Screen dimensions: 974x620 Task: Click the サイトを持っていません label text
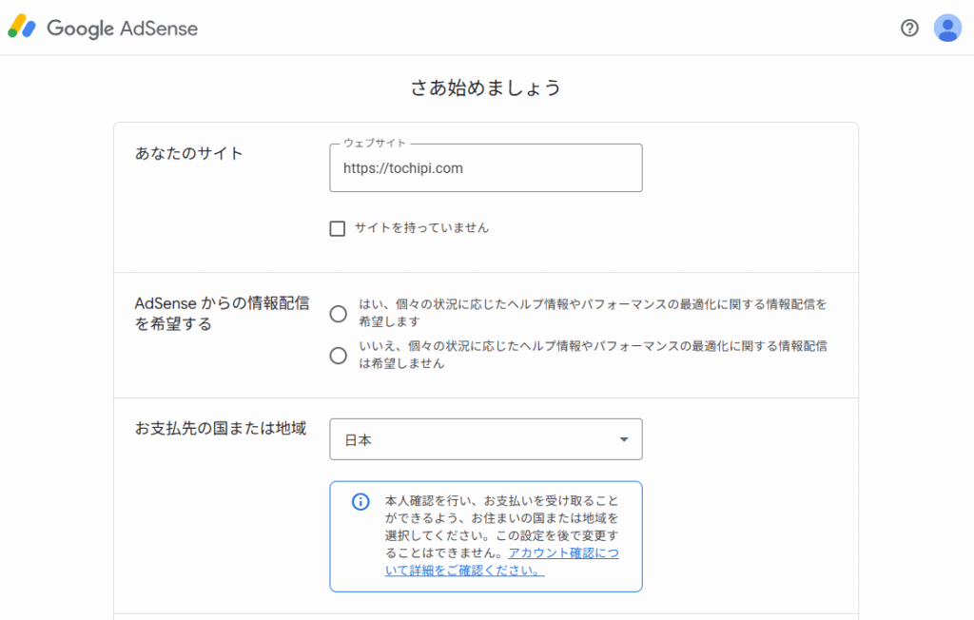(421, 228)
